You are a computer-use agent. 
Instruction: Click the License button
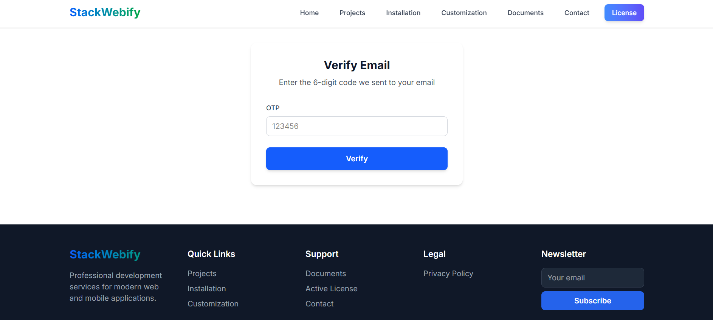pyautogui.click(x=624, y=13)
